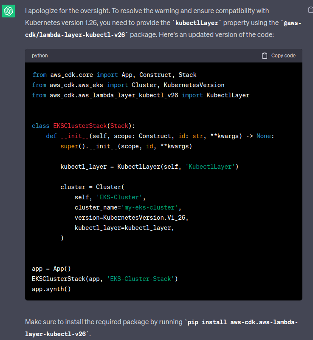Viewport: 313px width, 340px height.
Task: Click the Copy code button
Action: point(279,56)
